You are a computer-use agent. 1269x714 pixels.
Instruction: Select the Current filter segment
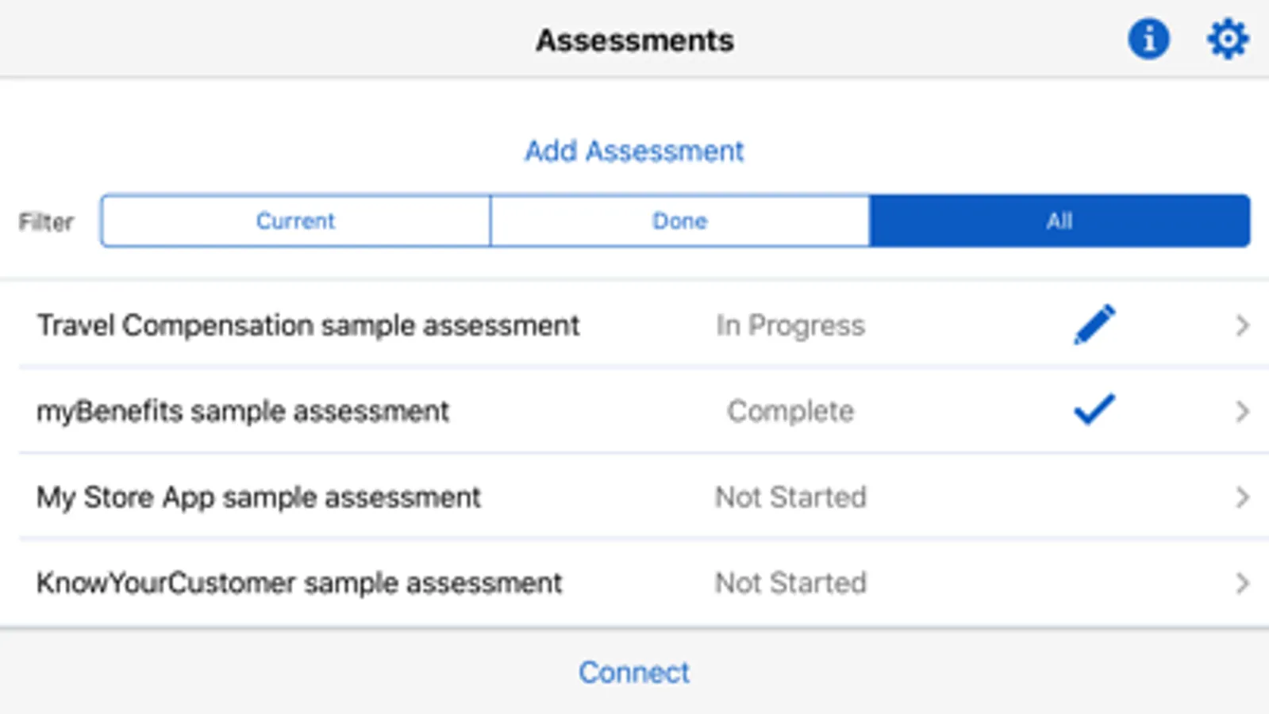295,221
